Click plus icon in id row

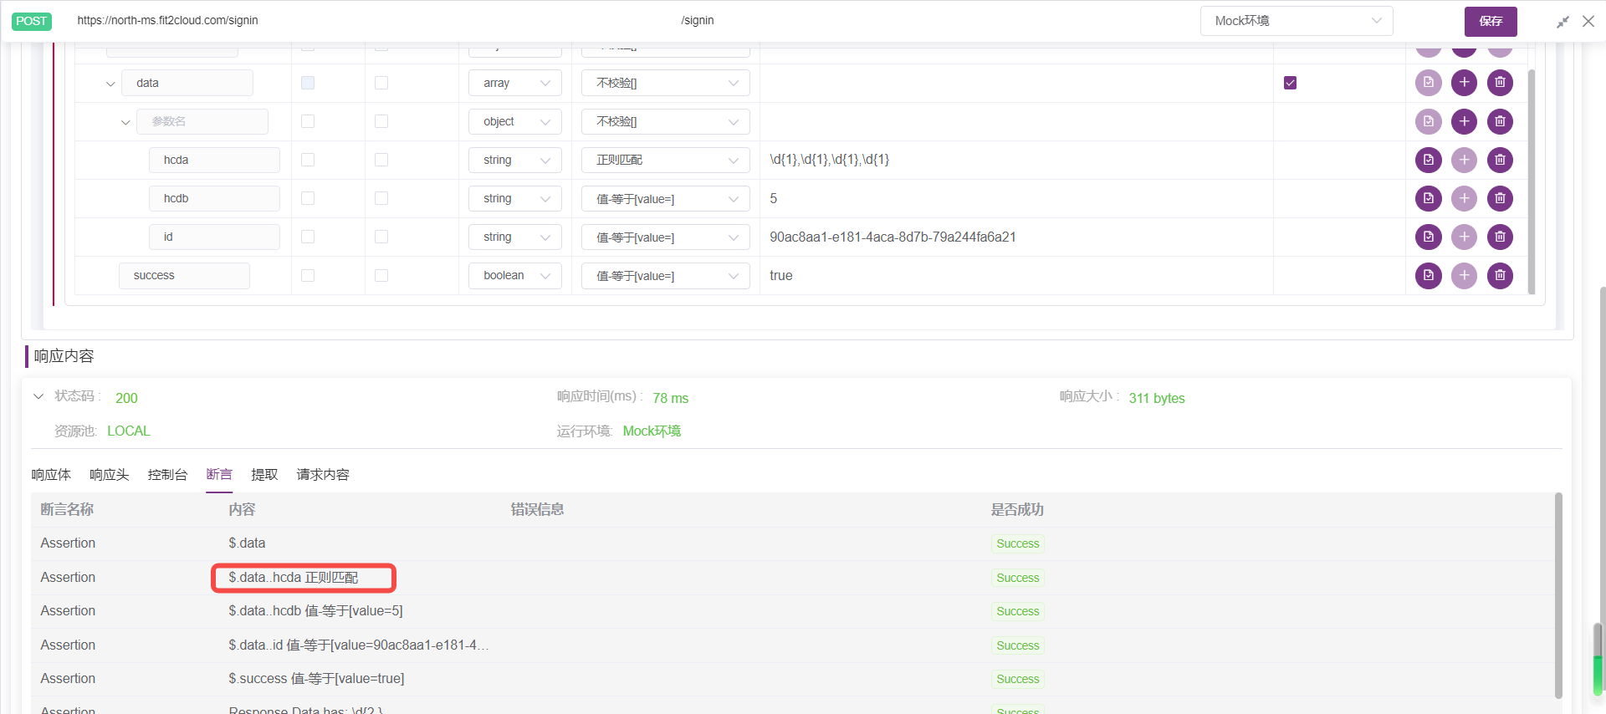1464,237
